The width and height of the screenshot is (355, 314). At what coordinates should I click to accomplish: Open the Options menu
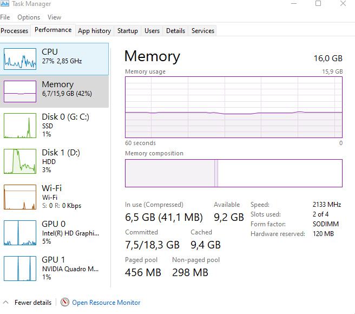click(x=29, y=17)
